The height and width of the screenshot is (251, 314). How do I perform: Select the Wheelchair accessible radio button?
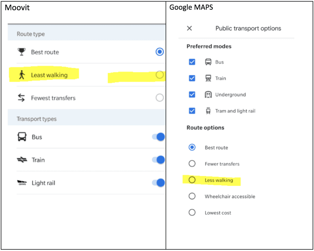point(192,196)
